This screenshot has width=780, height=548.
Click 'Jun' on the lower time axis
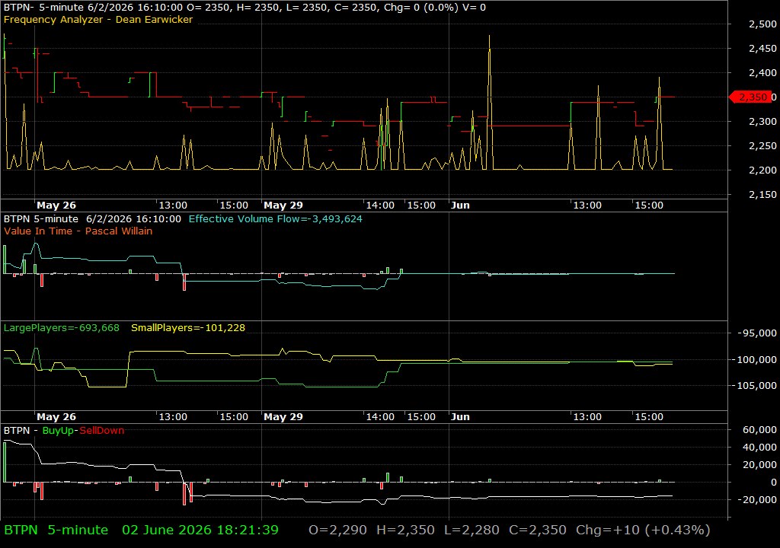coord(460,417)
